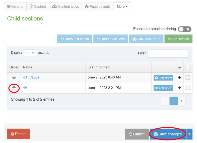197x143 pixels.
Task: Open Actions dropdown for 4H row
Action: (163, 88)
